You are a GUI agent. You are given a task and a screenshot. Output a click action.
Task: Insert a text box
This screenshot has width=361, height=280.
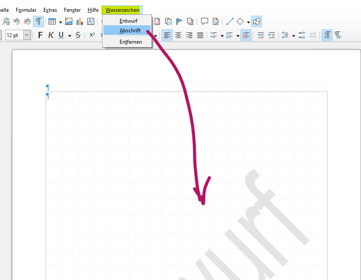click(x=91, y=21)
